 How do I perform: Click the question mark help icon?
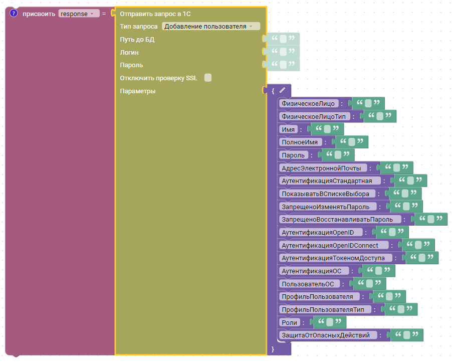[x=14, y=13]
